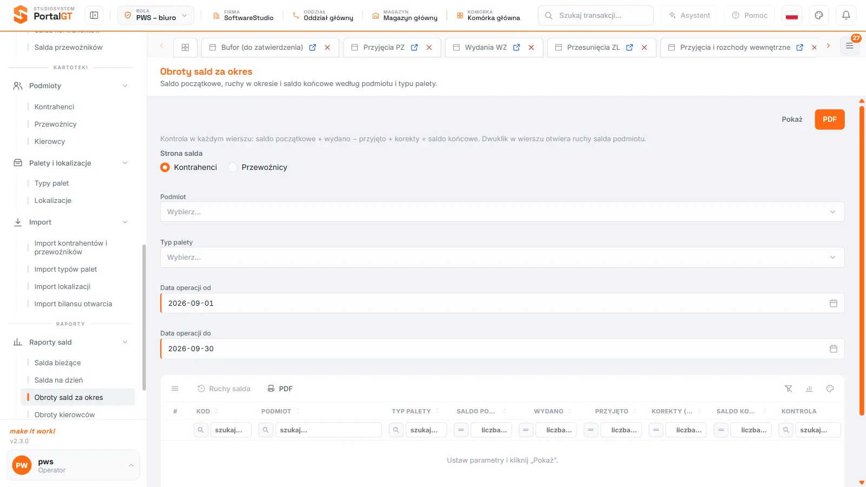Image resolution: width=866 pixels, height=487 pixels.
Task: Open the Typ palety dropdown
Action: pyautogui.click(x=502, y=258)
